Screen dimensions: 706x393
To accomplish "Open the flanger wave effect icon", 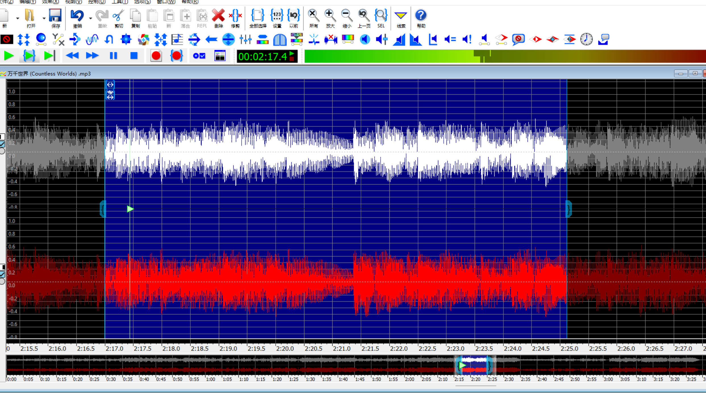I will 92,39.
